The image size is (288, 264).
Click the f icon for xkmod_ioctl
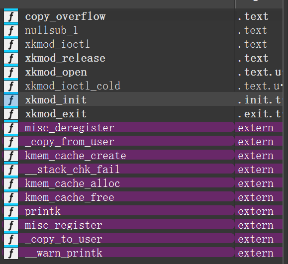pyautogui.click(x=11, y=44)
